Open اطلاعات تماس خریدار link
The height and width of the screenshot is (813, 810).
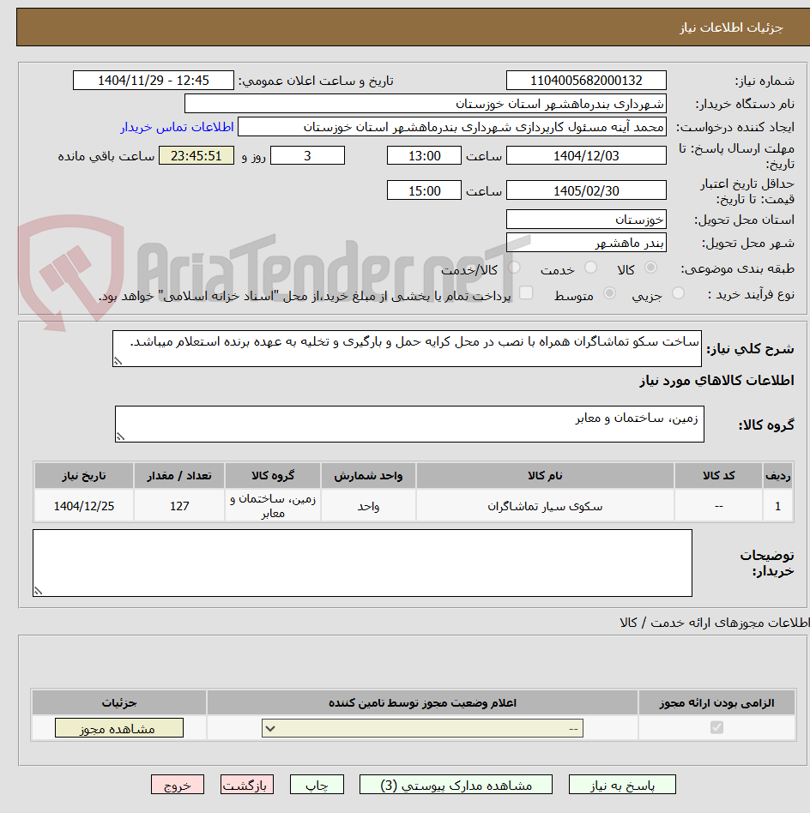(177, 127)
